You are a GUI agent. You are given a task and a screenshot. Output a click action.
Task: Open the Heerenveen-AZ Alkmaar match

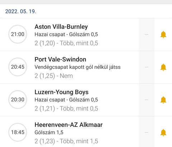(x=68, y=125)
